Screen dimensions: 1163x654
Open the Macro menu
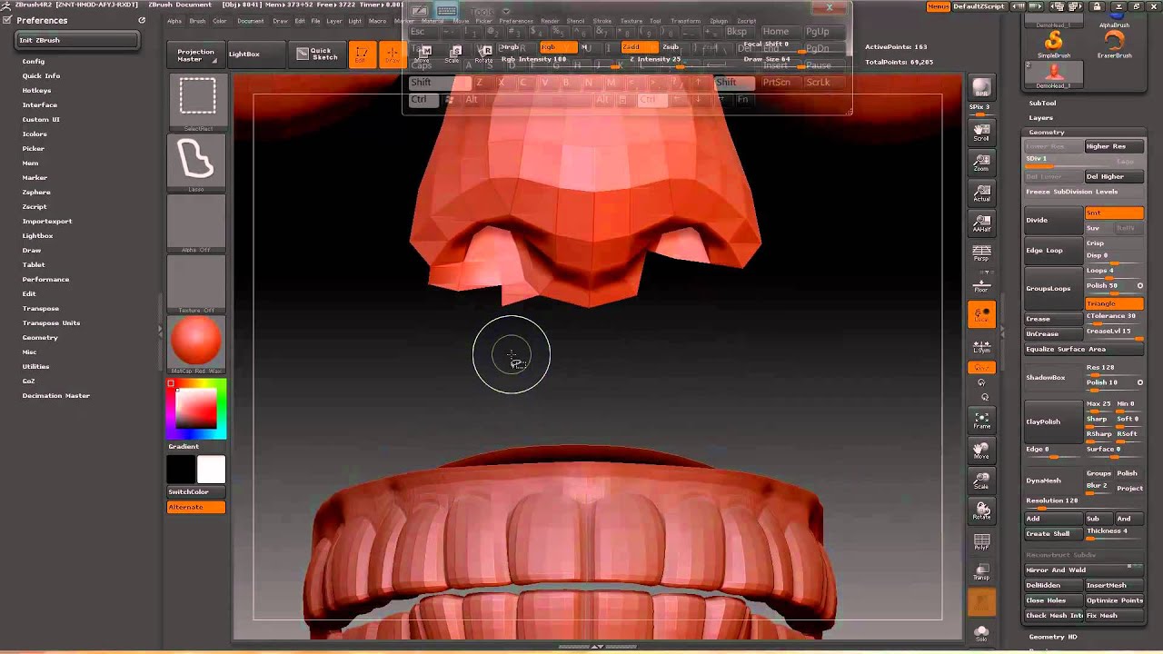pyautogui.click(x=377, y=20)
